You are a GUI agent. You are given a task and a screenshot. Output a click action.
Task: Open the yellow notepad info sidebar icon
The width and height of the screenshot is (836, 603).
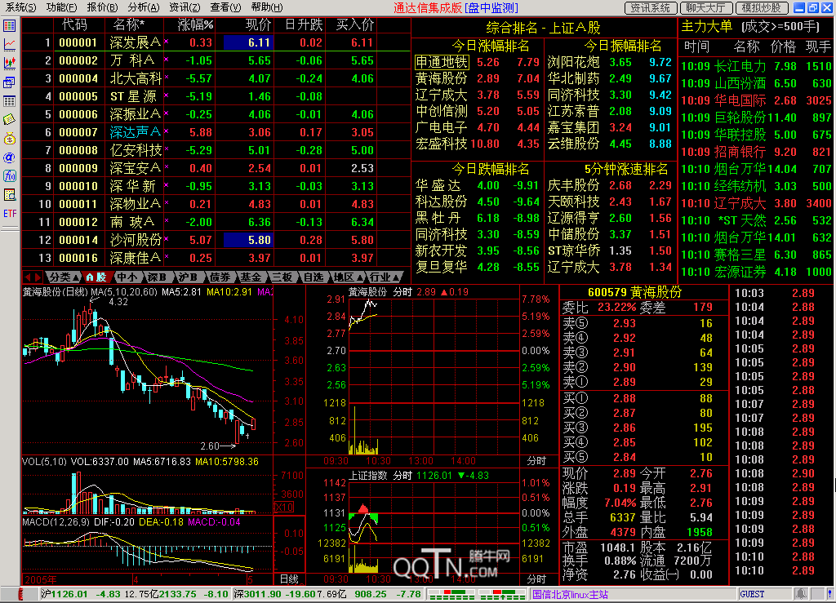coord(10,119)
